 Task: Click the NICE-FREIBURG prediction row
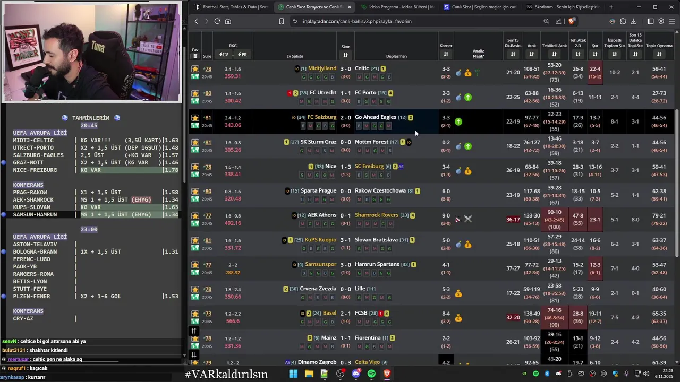pyautogui.click(x=96, y=170)
